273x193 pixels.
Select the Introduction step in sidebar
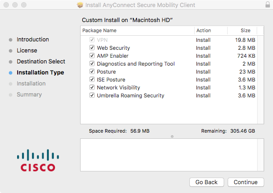coord(33,40)
